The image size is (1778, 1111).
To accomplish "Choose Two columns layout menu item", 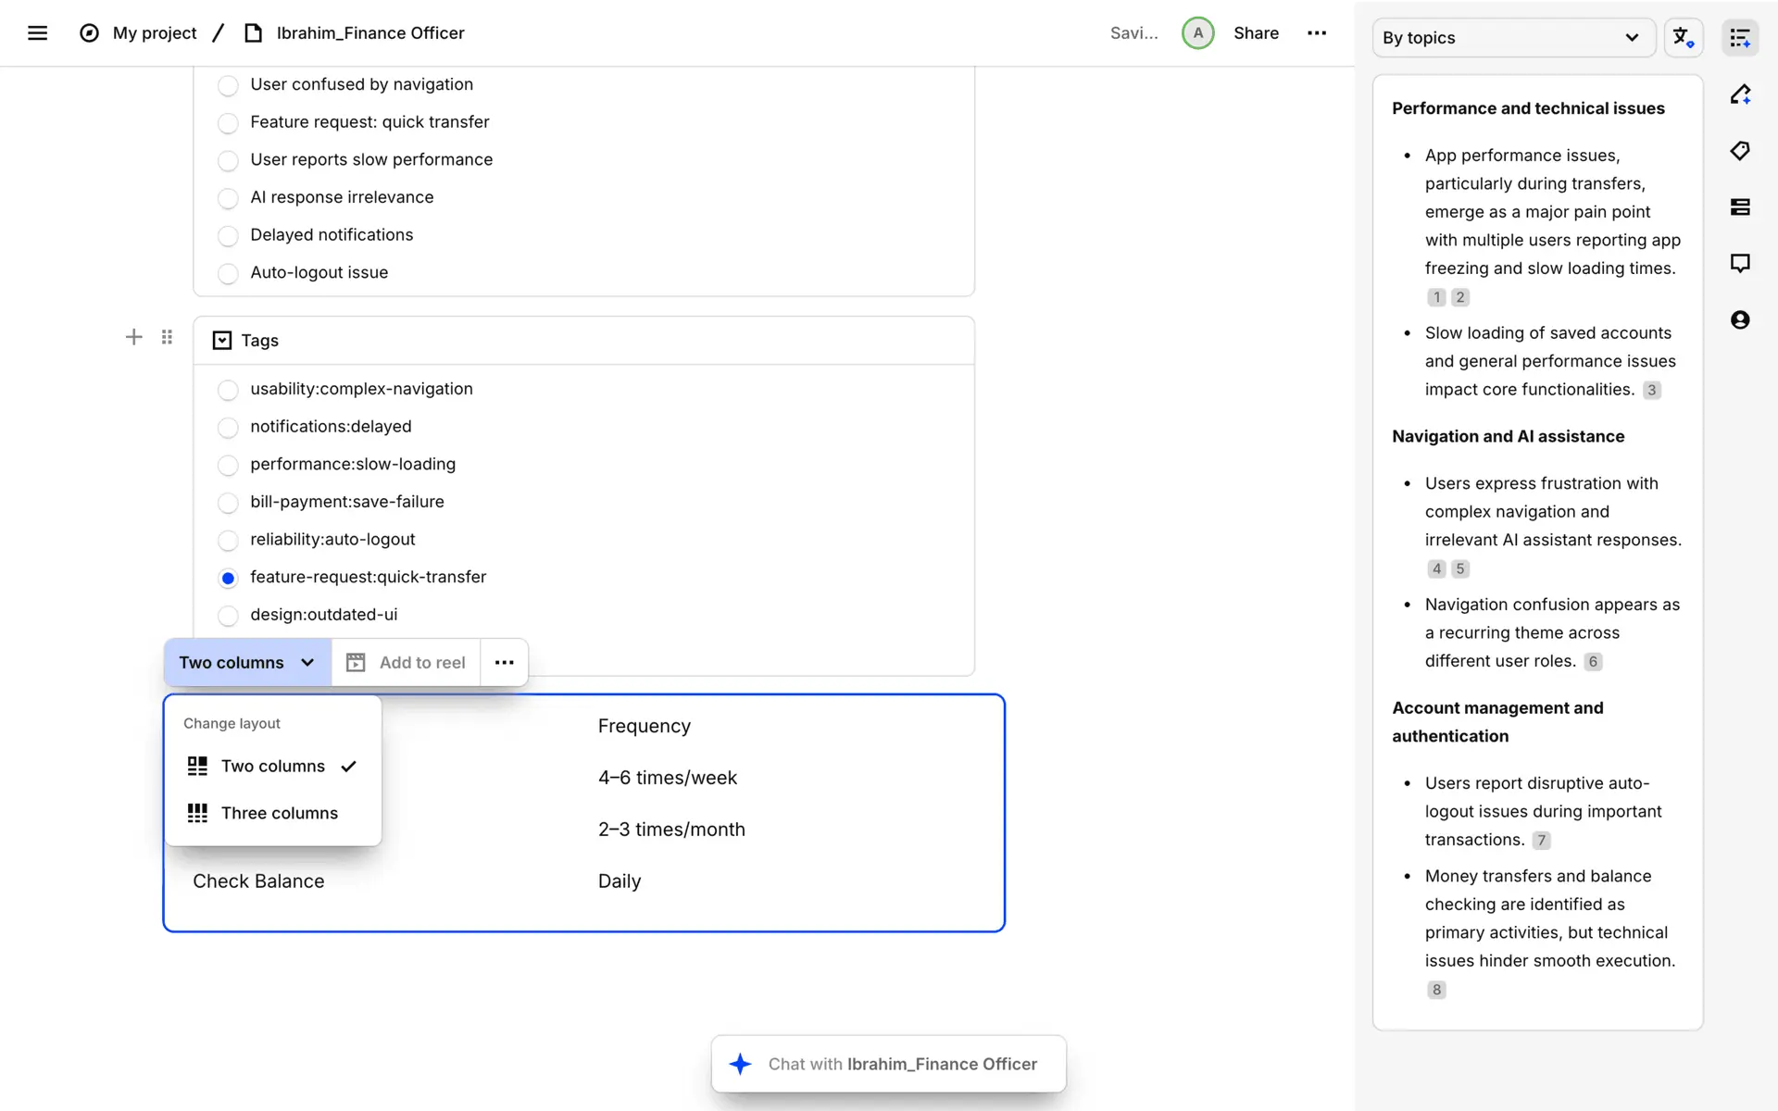I will (272, 767).
